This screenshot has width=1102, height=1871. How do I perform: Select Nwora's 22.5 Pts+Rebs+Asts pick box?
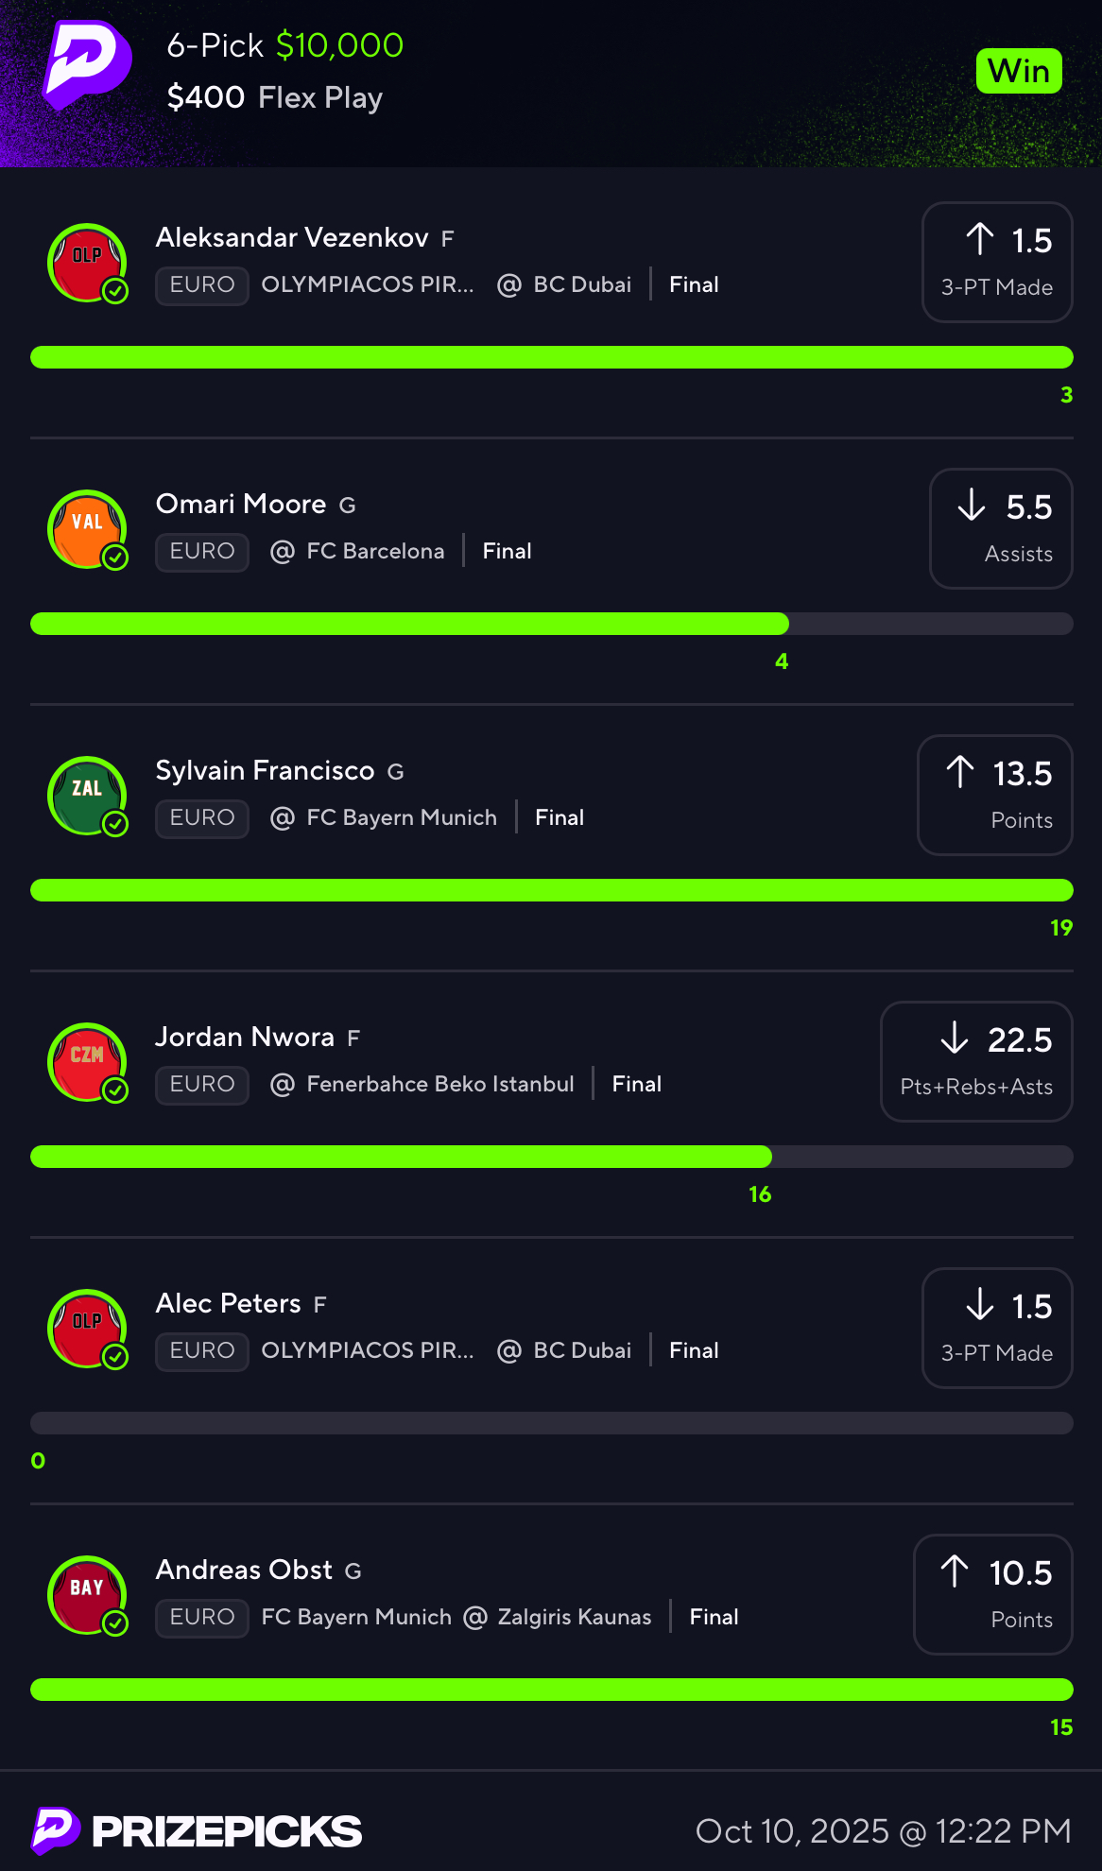pos(975,1061)
